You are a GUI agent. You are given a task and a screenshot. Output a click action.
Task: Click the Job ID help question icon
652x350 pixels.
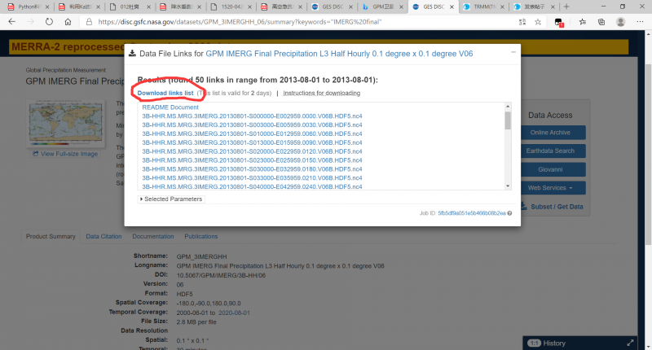(509, 213)
